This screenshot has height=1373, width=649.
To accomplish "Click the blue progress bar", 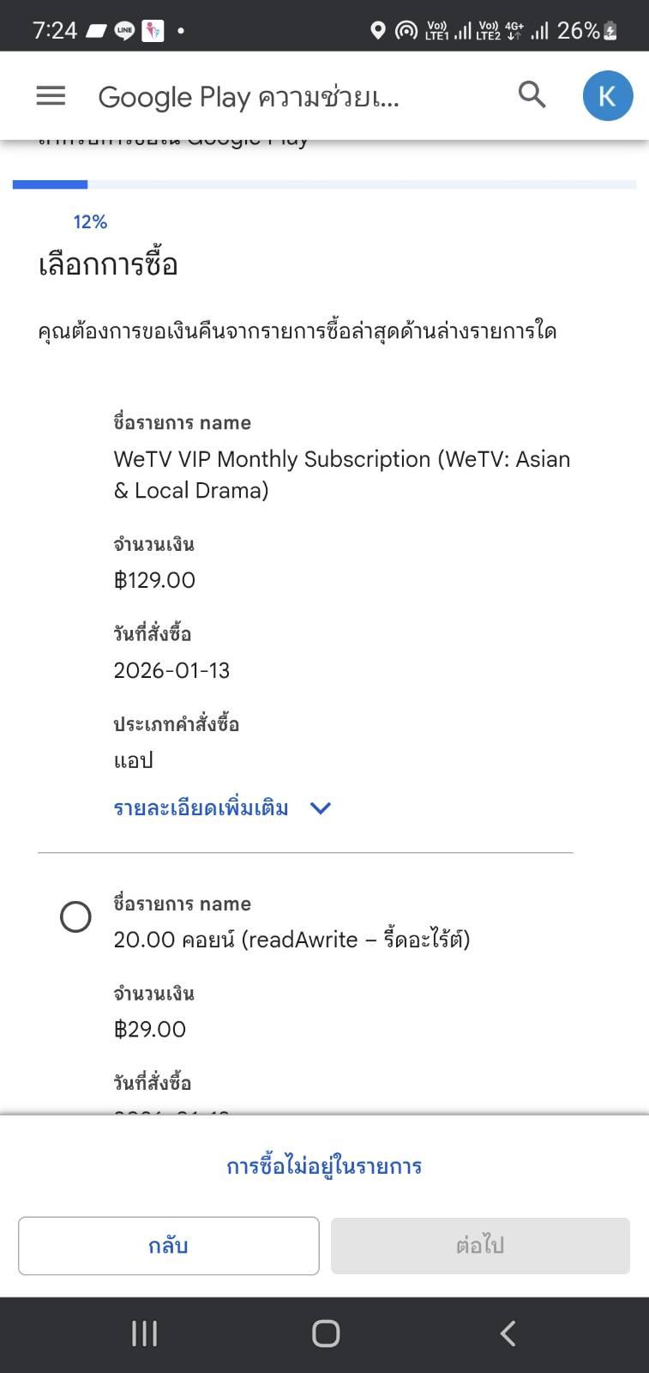I will 50,184.
